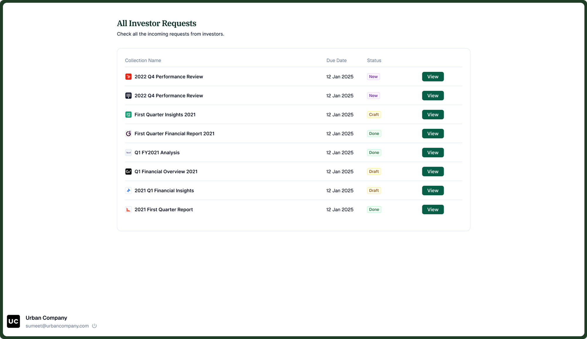Select the First Quarter Insights 2021 title
587x339 pixels.
[165, 115]
